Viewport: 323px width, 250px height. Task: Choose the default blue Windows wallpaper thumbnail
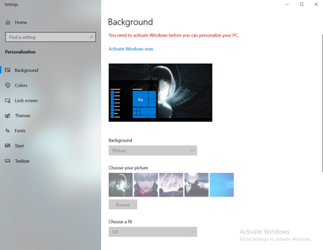click(x=222, y=185)
